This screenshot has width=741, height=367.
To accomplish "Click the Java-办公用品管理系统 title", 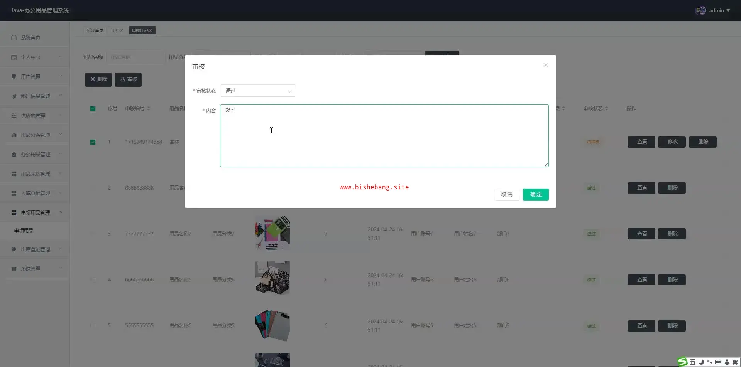I will pyautogui.click(x=40, y=10).
